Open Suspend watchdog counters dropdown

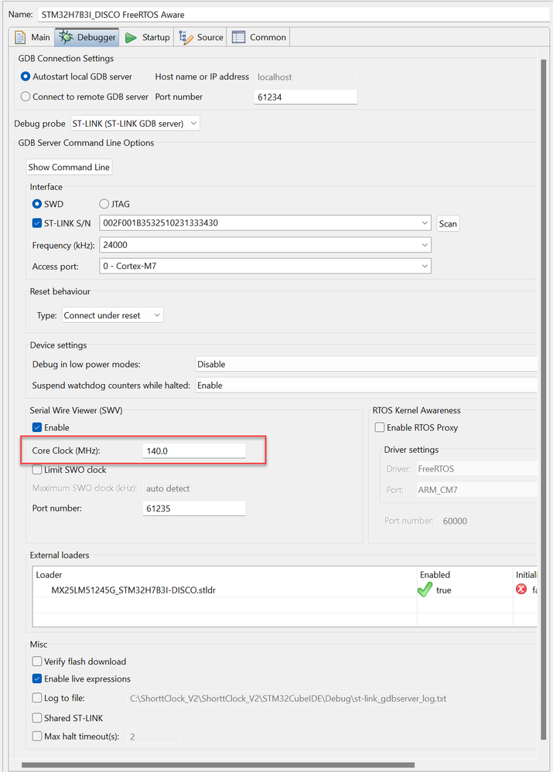pyautogui.click(x=366, y=386)
